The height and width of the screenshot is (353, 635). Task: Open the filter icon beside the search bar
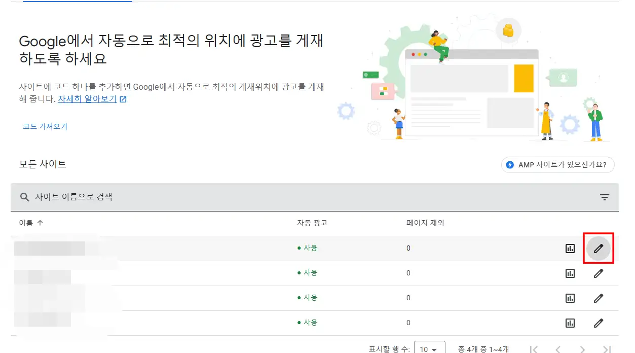point(604,197)
